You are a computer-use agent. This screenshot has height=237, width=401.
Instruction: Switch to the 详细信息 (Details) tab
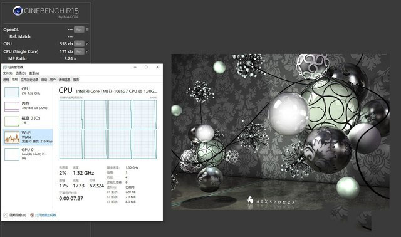point(65,80)
